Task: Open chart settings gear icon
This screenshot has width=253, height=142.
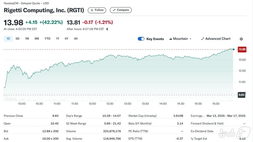Action: (x=241, y=39)
